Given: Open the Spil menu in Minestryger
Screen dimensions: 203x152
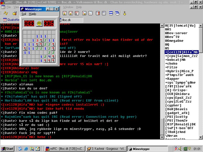Looking at the screenshot, I should pyautogui.click(x=24, y=14).
